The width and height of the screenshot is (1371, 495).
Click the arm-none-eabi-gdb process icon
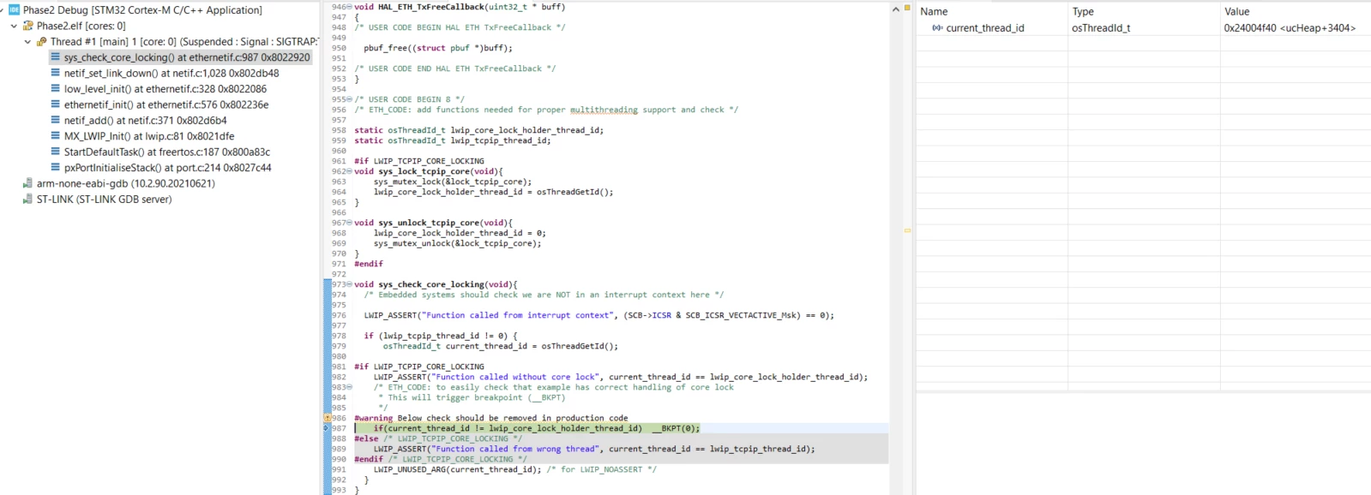28,183
